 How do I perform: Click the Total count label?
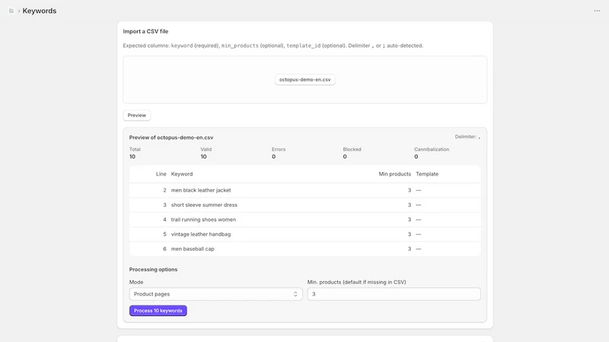point(135,149)
